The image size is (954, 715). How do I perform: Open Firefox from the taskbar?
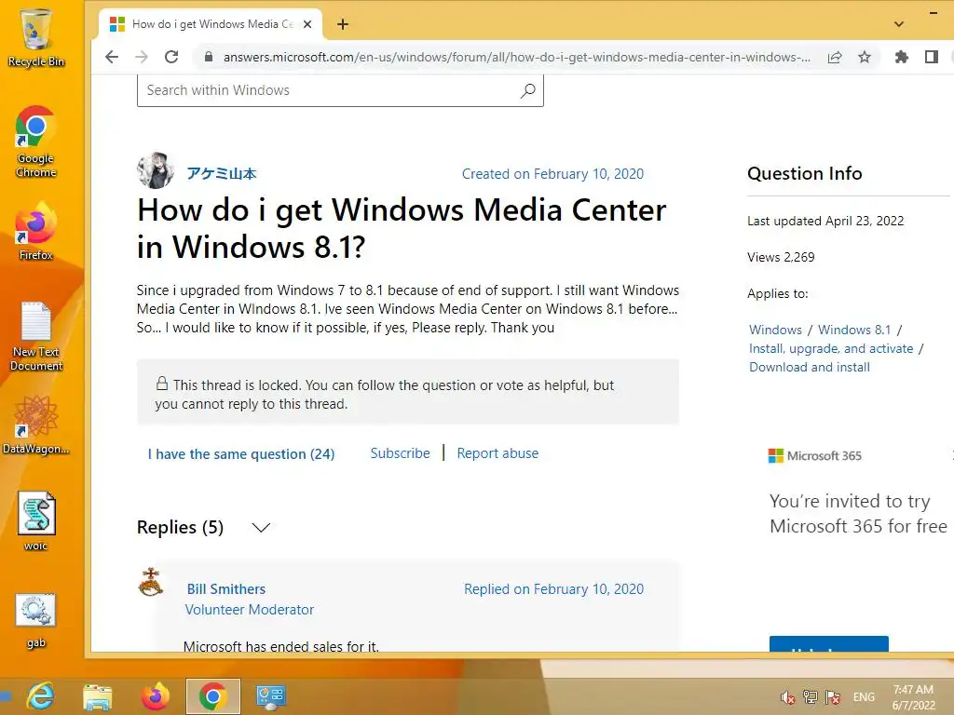point(156,696)
